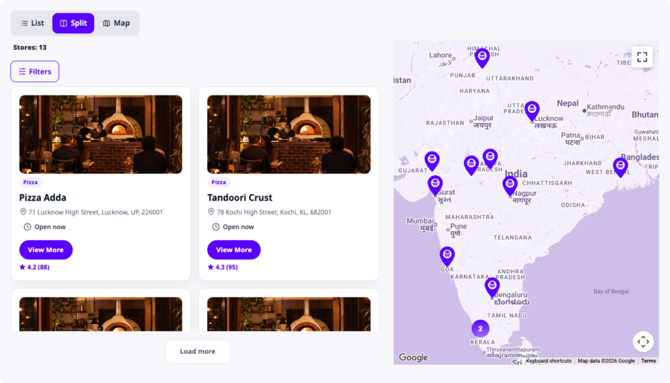Select the Nagpur map pin

click(x=510, y=186)
